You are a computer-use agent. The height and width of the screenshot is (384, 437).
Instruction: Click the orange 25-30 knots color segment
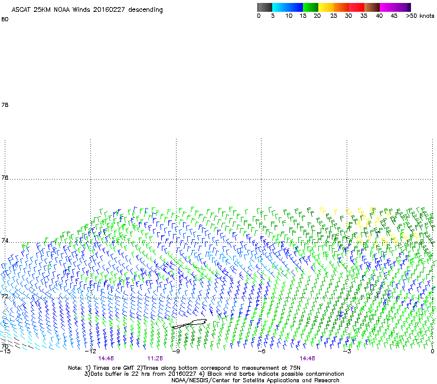pyautogui.click(x=341, y=7)
